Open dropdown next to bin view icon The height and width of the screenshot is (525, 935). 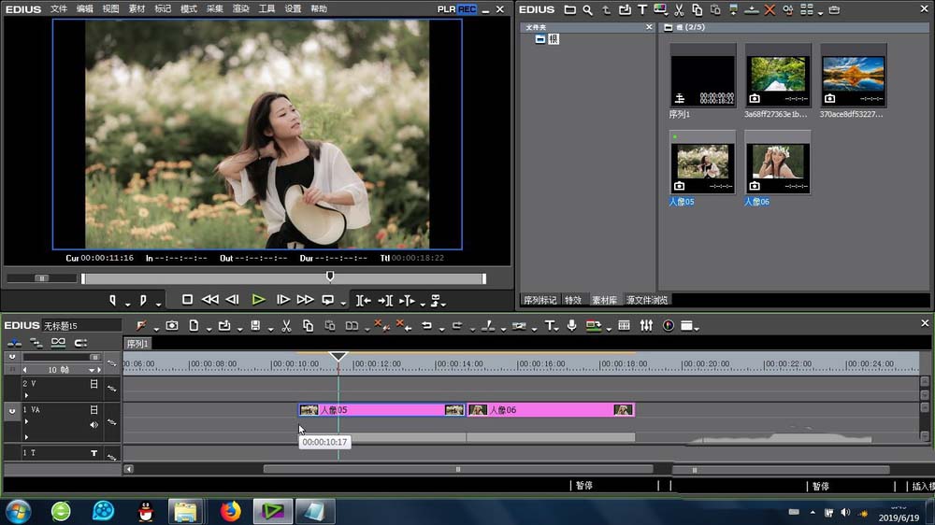pos(821,12)
